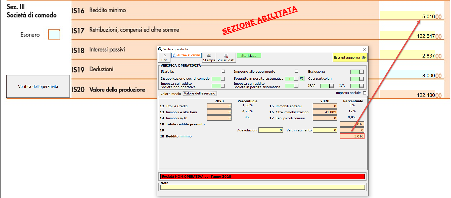Open Imposta sul reddito Società non operativa selector
451x198 pixels.
coord(223,86)
